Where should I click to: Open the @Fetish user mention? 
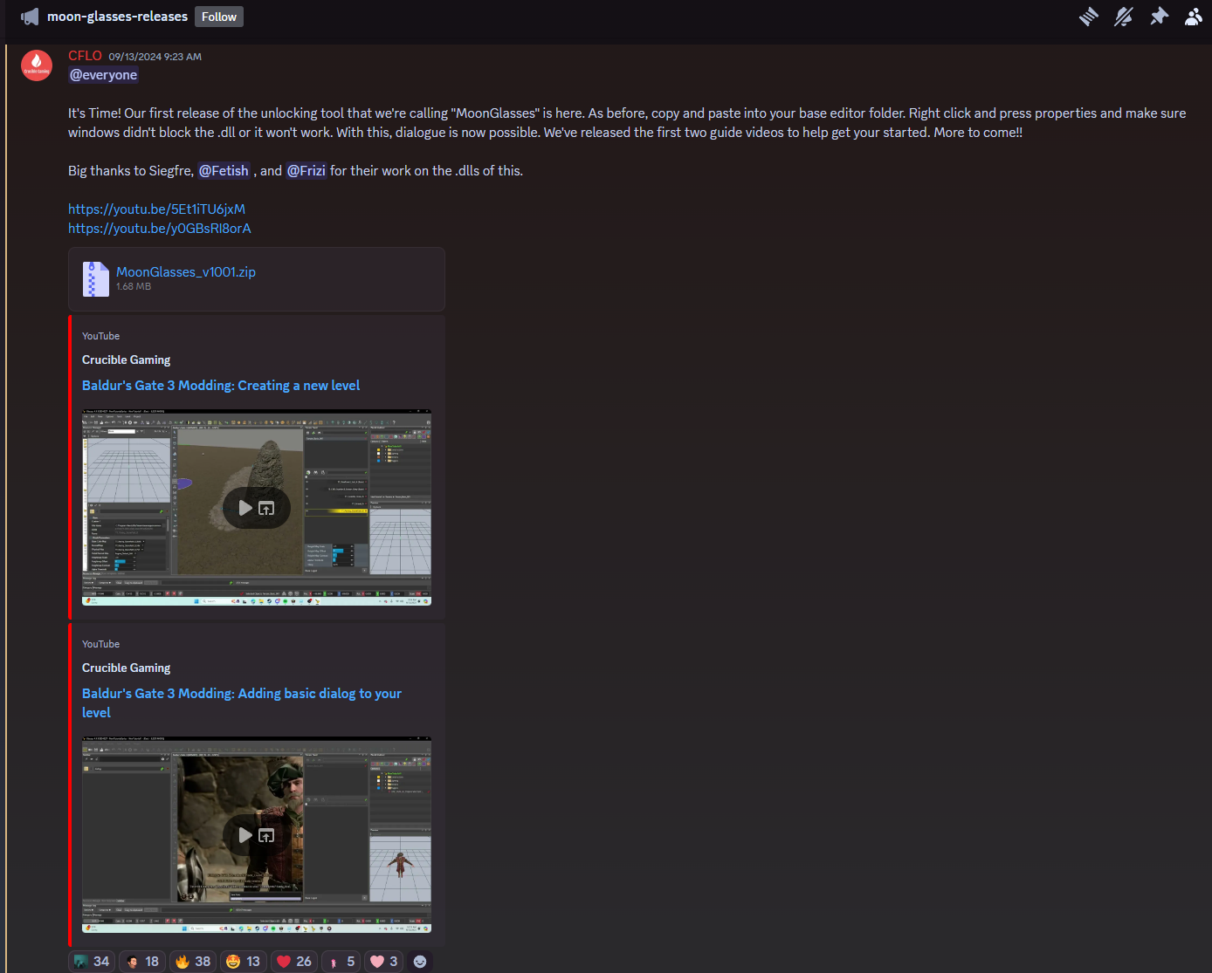tap(224, 171)
